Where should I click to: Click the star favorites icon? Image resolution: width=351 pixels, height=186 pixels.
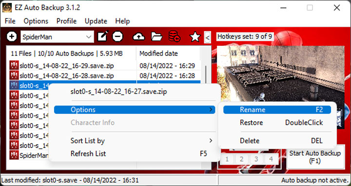pos(195,37)
